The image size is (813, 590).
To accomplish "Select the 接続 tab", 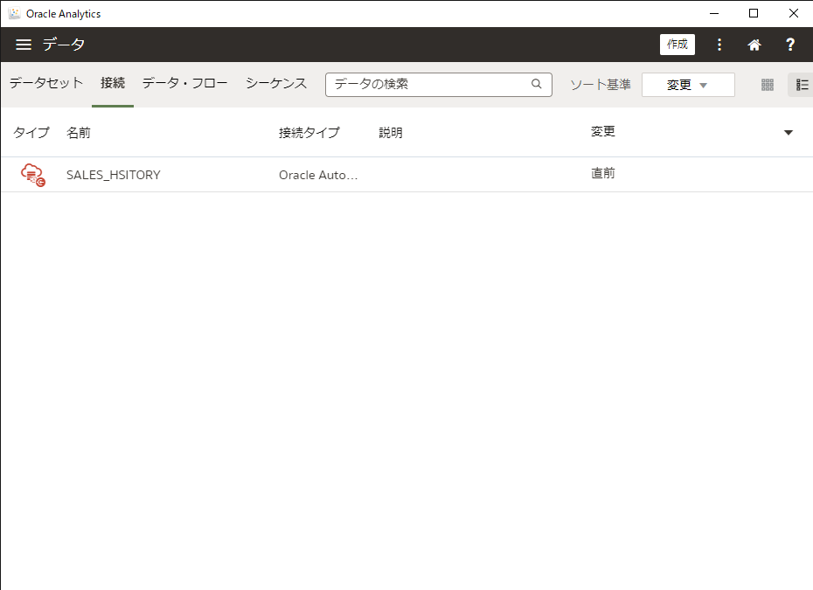I will click(113, 83).
